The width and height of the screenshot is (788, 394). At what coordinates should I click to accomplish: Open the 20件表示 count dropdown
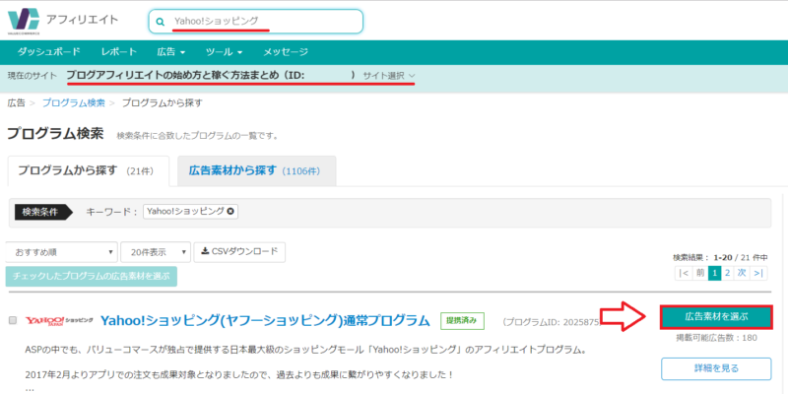[156, 252]
